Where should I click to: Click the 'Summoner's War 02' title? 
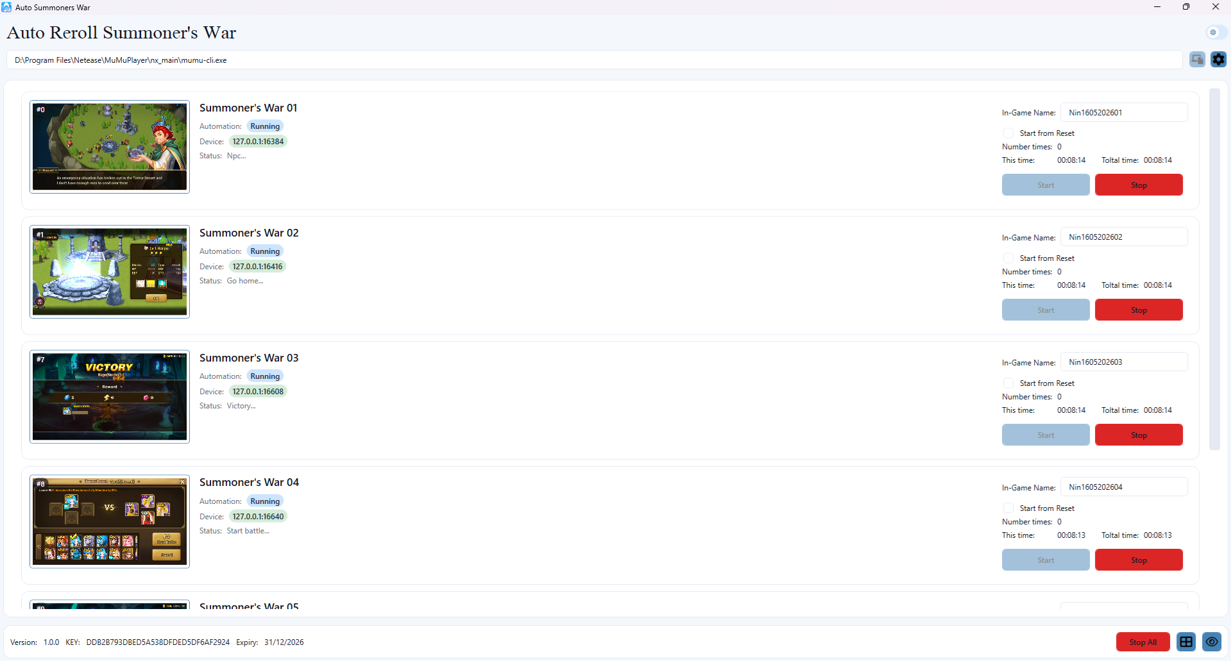tap(249, 233)
